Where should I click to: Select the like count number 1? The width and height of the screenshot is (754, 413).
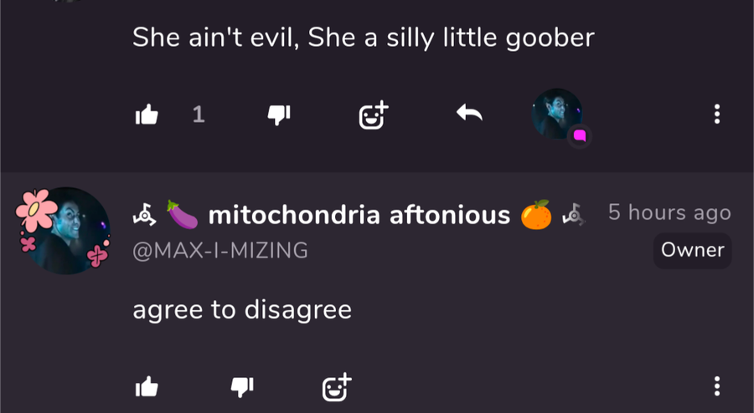[199, 115]
